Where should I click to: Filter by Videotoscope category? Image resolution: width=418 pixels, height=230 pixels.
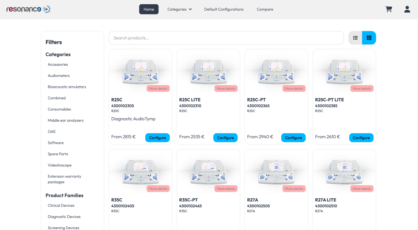(x=59, y=165)
